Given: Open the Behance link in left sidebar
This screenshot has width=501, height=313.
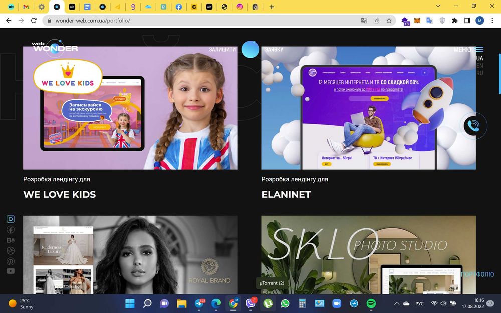Looking at the screenshot, I should coord(11,240).
